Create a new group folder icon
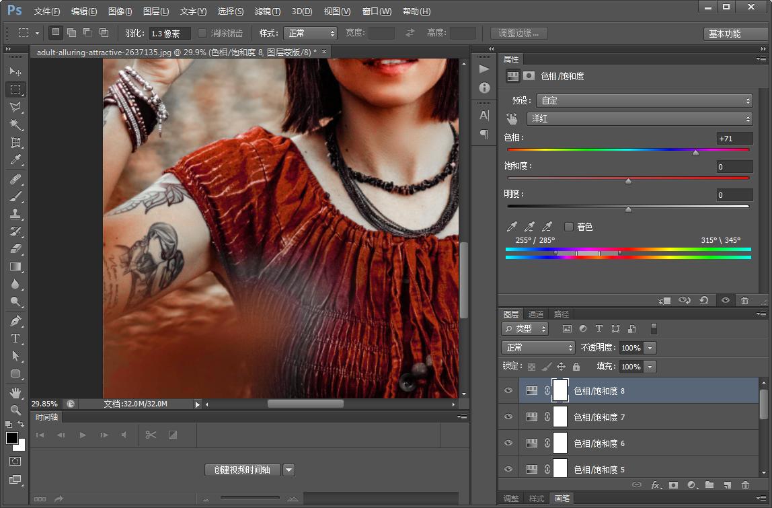The image size is (772, 508). (x=709, y=485)
